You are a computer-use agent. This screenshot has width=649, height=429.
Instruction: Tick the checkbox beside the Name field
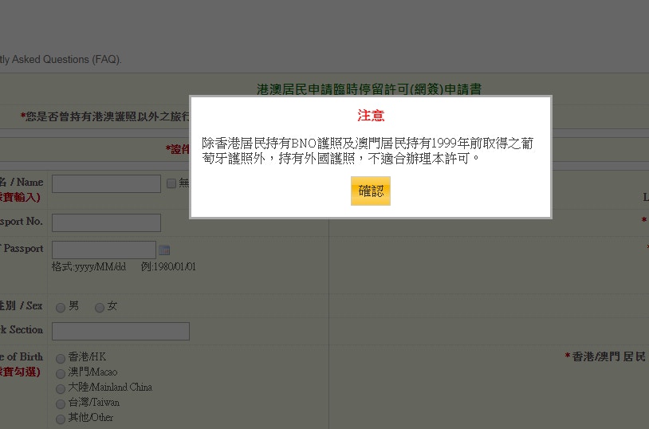click(171, 183)
